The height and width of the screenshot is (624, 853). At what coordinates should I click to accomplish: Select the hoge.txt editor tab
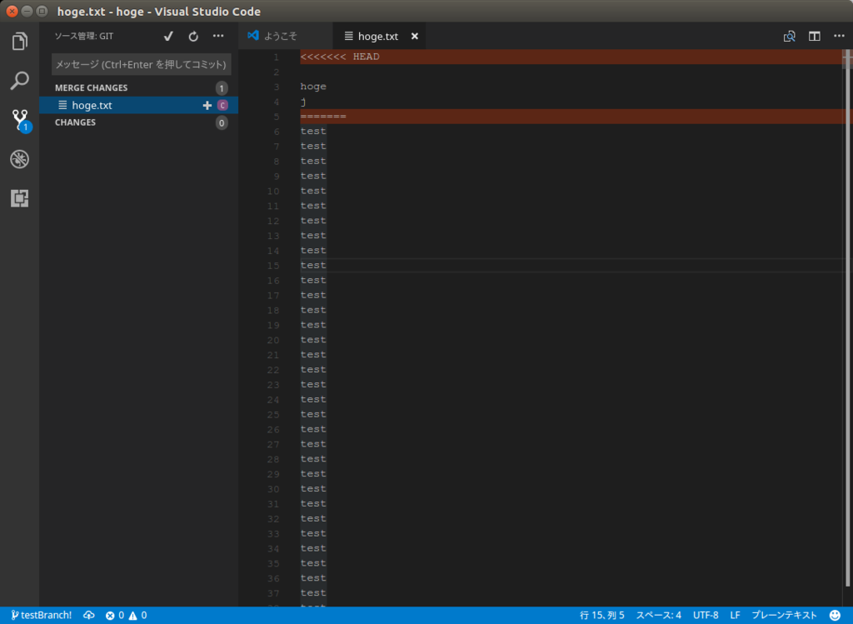(x=379, y=36)
